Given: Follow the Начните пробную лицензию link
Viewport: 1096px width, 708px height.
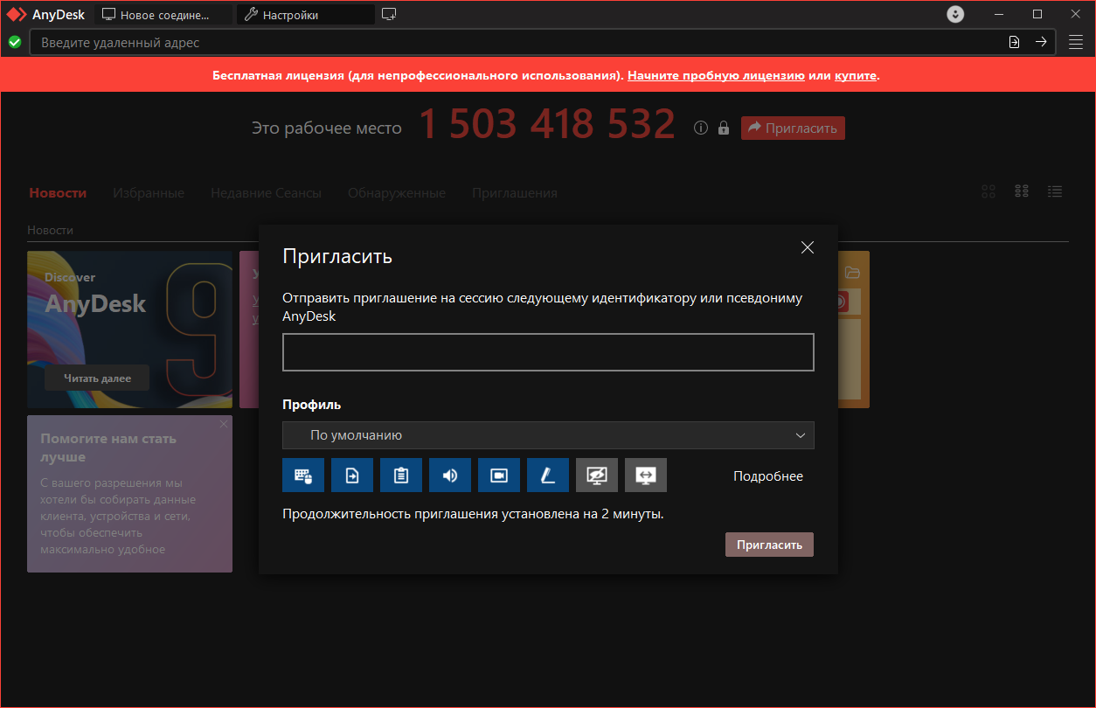Looking at the screenshot, I should tap(716, 75).
